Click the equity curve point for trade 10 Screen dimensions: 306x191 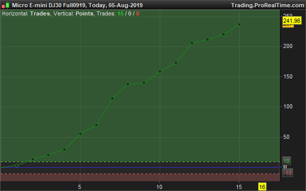click(x=160, y=72)
